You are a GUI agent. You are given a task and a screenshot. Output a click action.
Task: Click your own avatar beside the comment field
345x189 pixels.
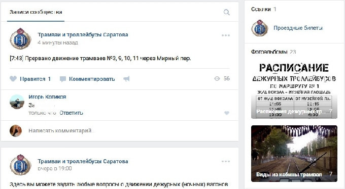(16, 131)
